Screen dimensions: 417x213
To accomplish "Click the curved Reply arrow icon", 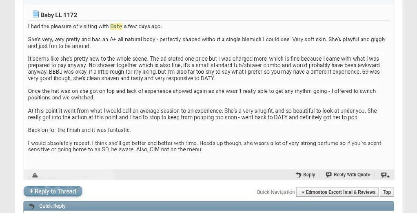I will coord(298,175).
